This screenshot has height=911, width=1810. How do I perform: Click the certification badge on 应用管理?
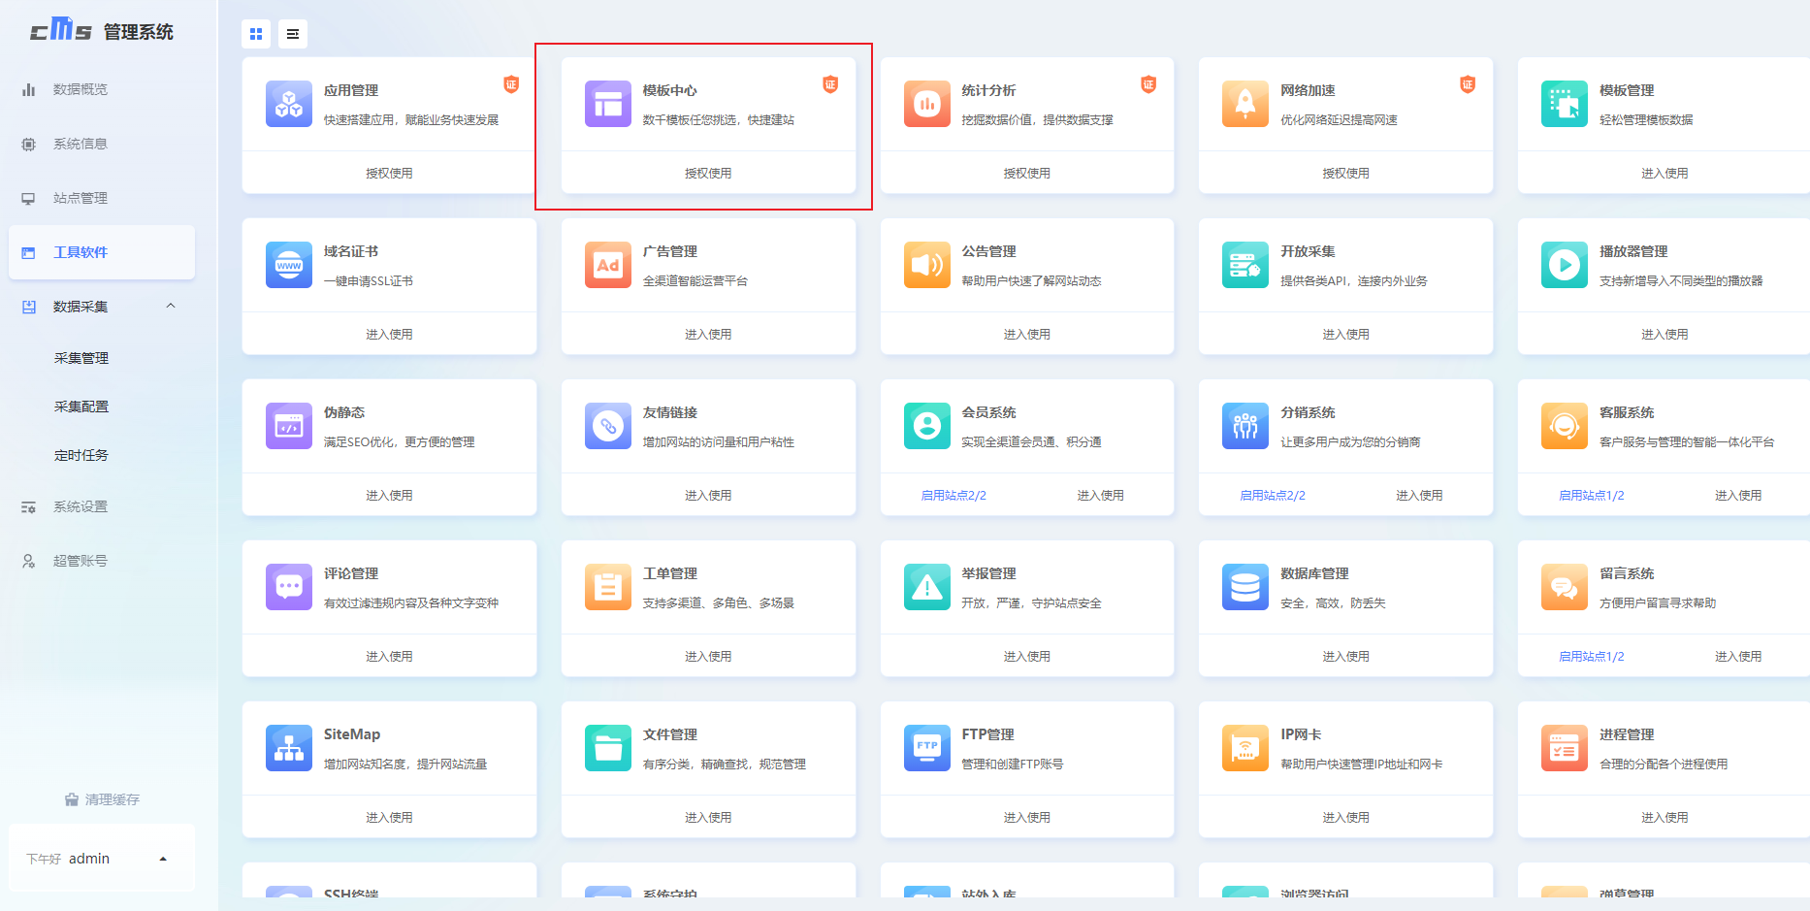click(511, 84)
